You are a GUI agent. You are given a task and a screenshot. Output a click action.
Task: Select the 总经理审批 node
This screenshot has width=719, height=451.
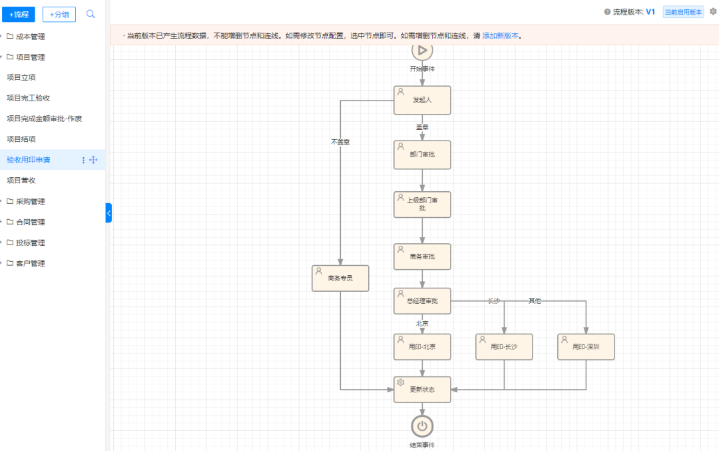(422, 301)
